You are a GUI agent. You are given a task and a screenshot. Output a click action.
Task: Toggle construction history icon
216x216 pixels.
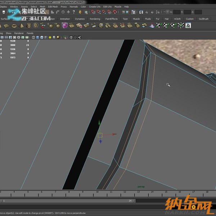(133, 12)
